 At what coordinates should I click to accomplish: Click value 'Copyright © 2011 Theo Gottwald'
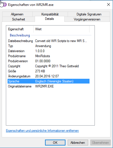pos(57,66)
